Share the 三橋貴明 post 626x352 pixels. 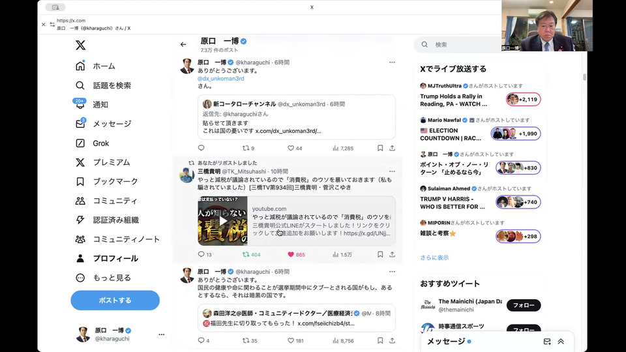click(x=392, y=254)
